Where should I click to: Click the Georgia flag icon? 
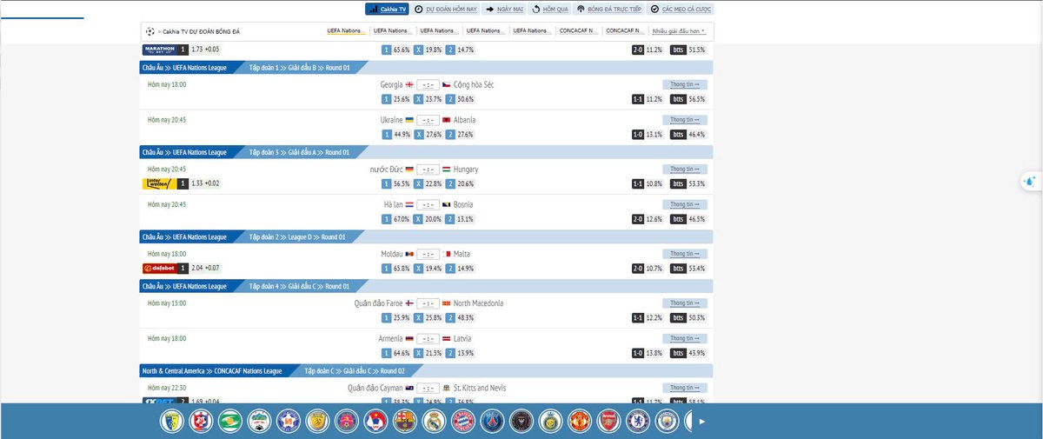coord(409,84)
